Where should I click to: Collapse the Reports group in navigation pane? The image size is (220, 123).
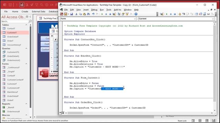pyautogui.click(x=26, y=104)
